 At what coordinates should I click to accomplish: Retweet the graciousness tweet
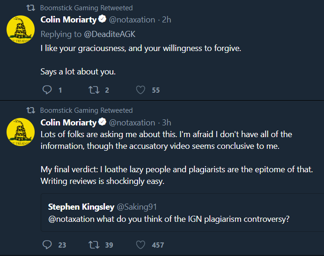[93, 90]
